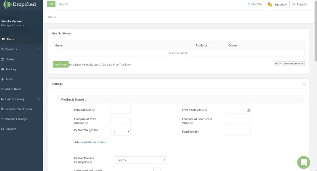Click the Compare At Price Cents help icon
The height and width of the screenshot is (171, 317).
click(x=191, y=123)
